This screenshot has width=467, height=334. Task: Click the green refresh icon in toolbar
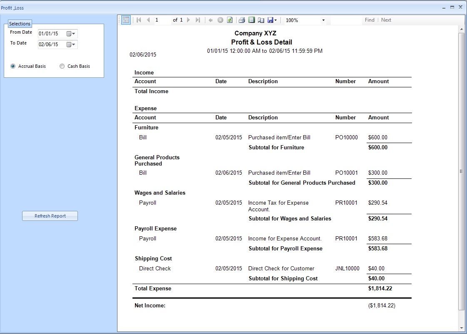pyautogui.click(x=230, y=20)
